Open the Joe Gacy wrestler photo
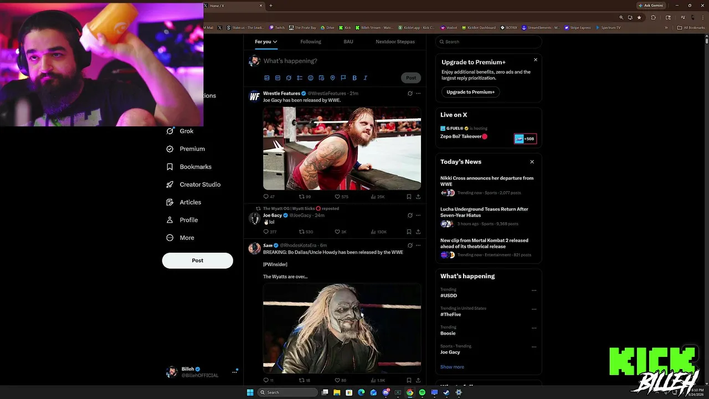This screenshot has height=399, width=709. coord(342,149)
